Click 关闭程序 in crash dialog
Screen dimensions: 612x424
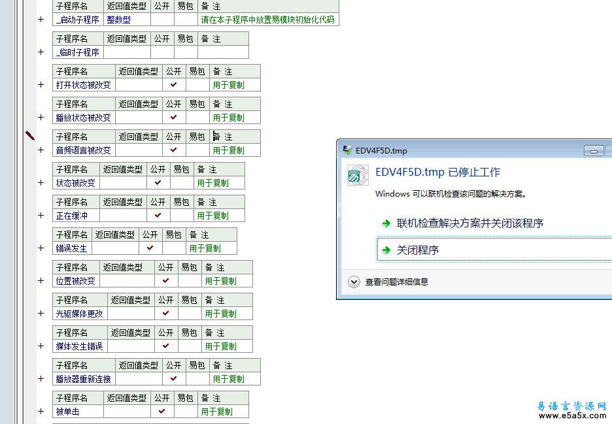(x=494, y=250)
